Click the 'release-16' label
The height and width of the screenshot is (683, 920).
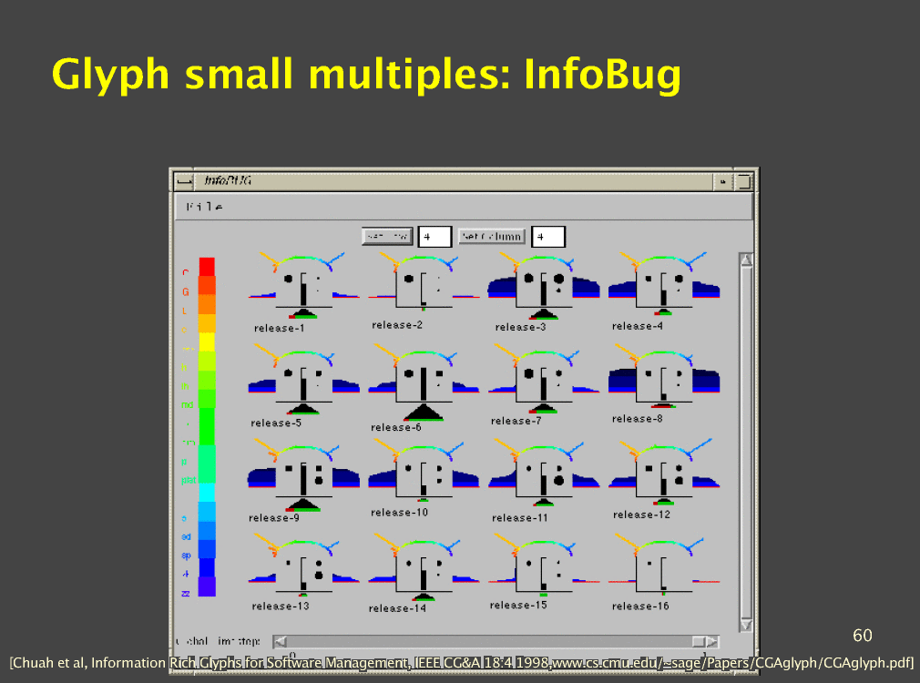640,607
